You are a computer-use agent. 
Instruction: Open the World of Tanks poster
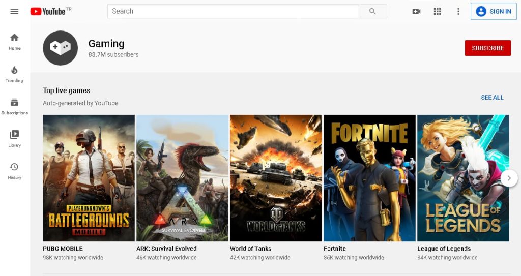(276, 178)
